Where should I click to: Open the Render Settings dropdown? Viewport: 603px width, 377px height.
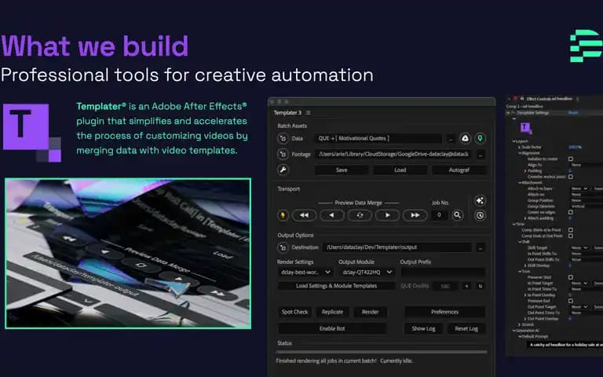(305, 273)
